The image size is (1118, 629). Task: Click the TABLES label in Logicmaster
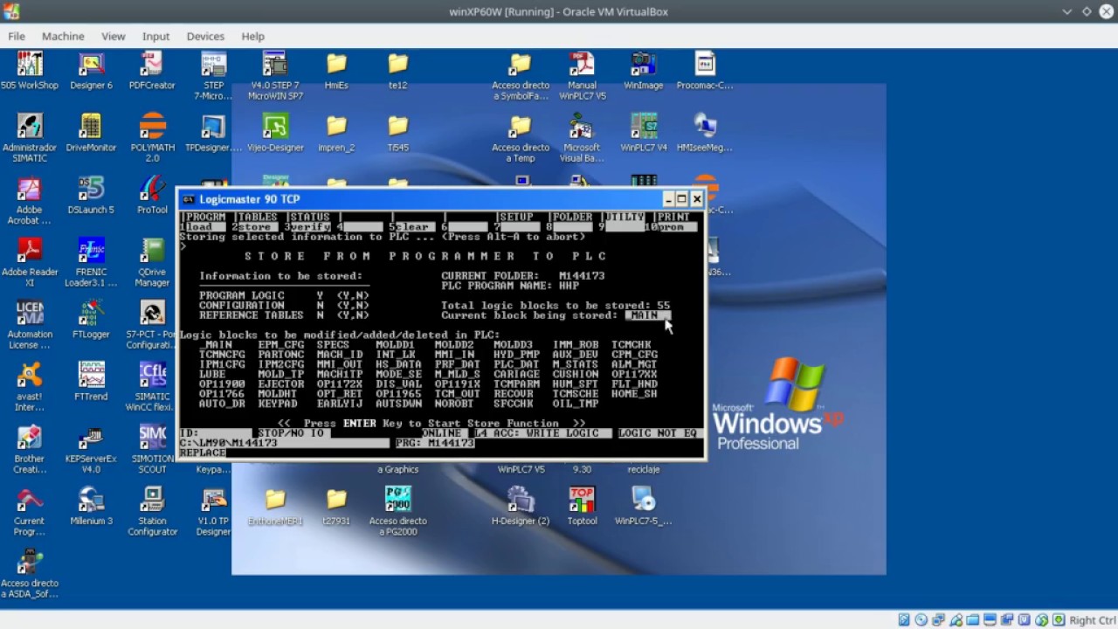(x=257, y=217)
